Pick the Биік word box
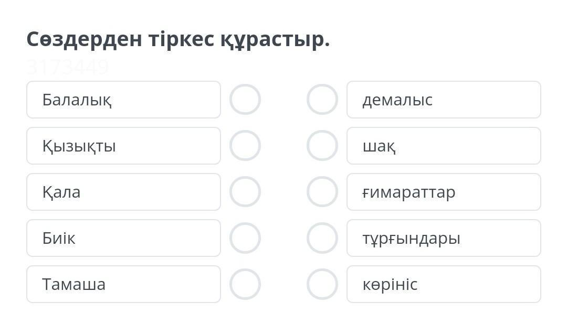 coord(123,238)
